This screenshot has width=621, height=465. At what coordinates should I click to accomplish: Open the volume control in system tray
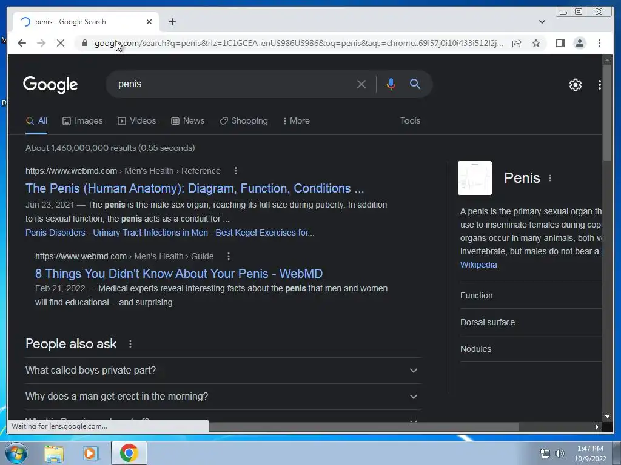point(559,453)
